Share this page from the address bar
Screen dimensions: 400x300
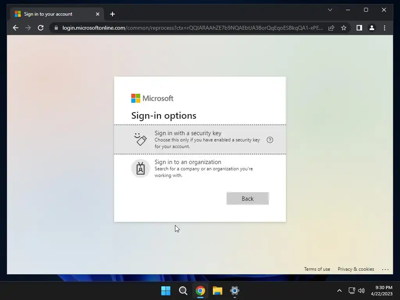331,28
